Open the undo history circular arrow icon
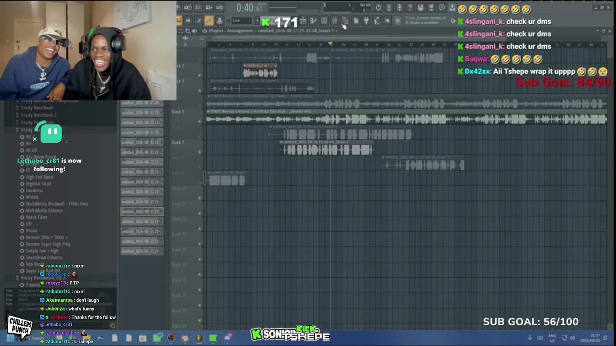Screen dimensions: 616x346 [378, 7]
